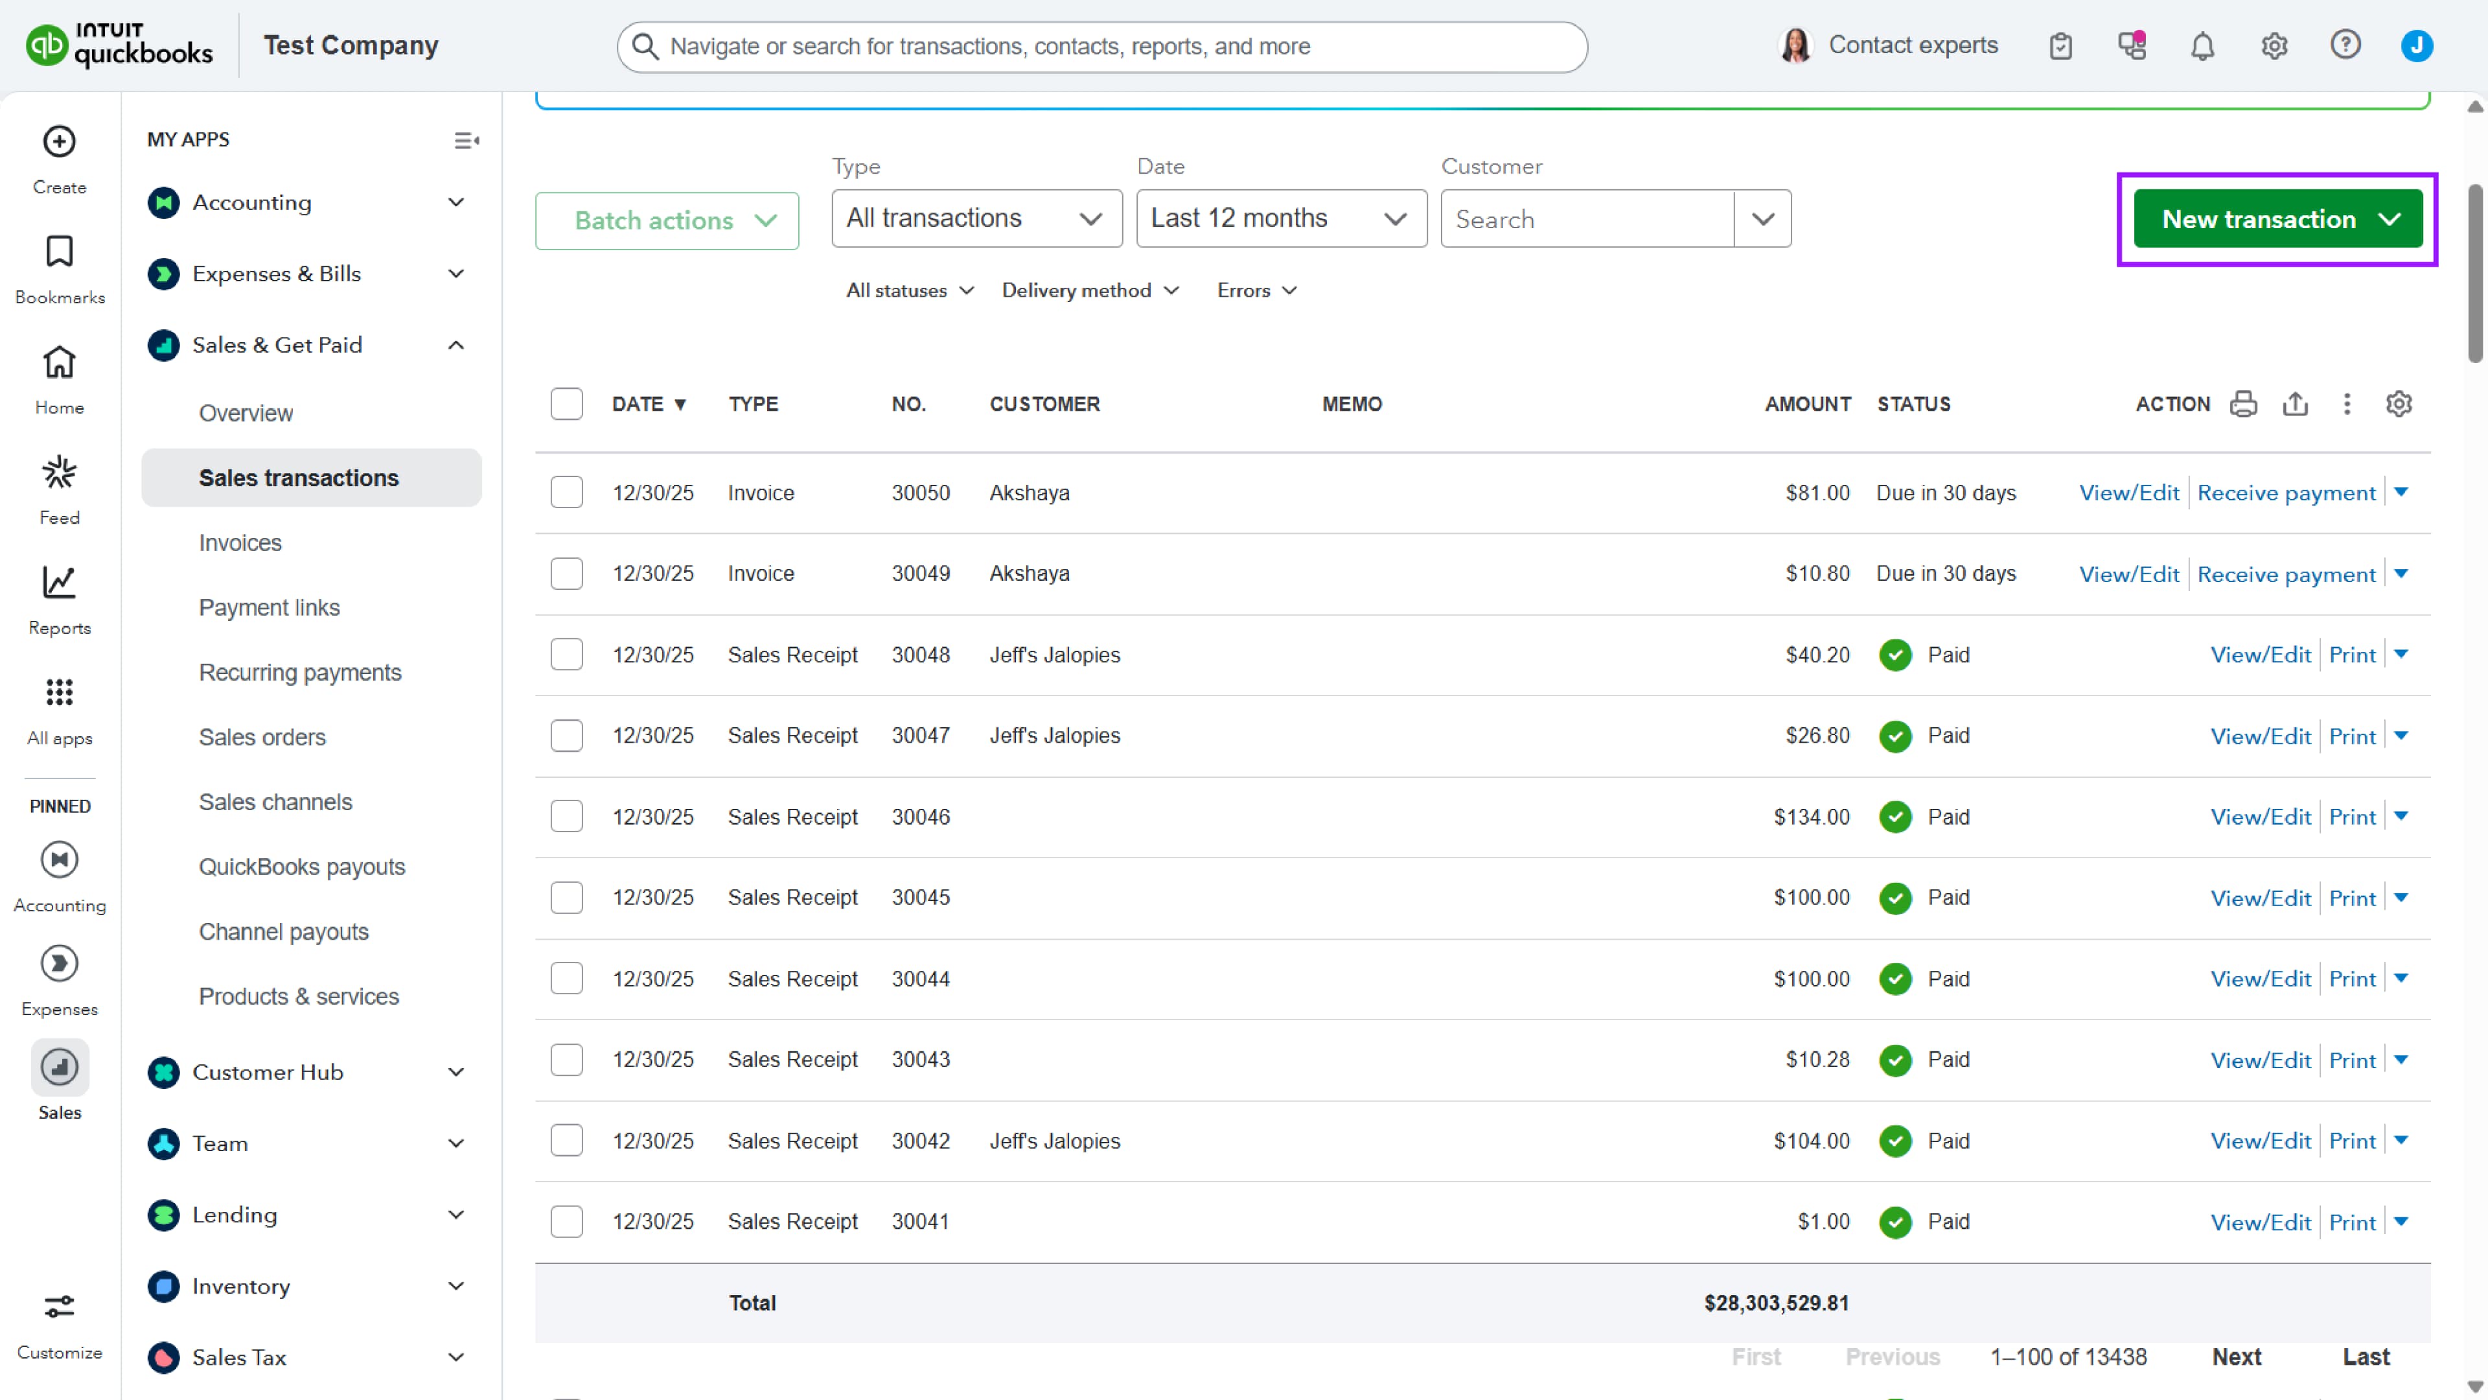Click the export icon in table header
The height and width of the screenshot is (1400, 2488).
pyautogui.click(x=2295, y=404)
